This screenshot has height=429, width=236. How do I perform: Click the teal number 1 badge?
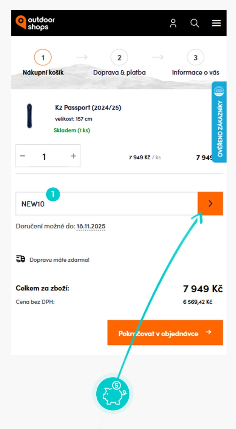(53, 194)
